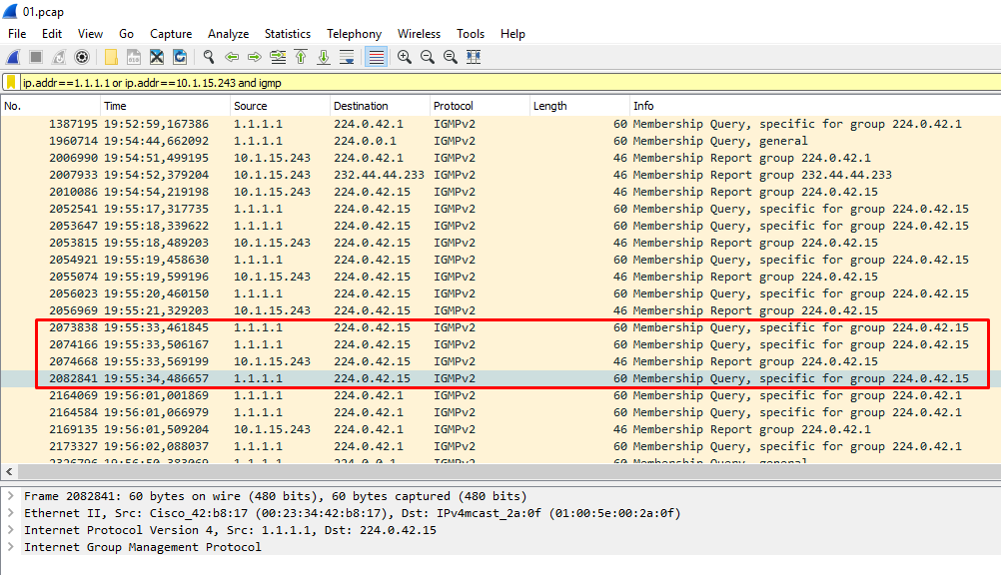
Task: Open the Go menu
Action: [x=127, y=34]
